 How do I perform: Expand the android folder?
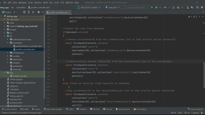coord(4,26)
